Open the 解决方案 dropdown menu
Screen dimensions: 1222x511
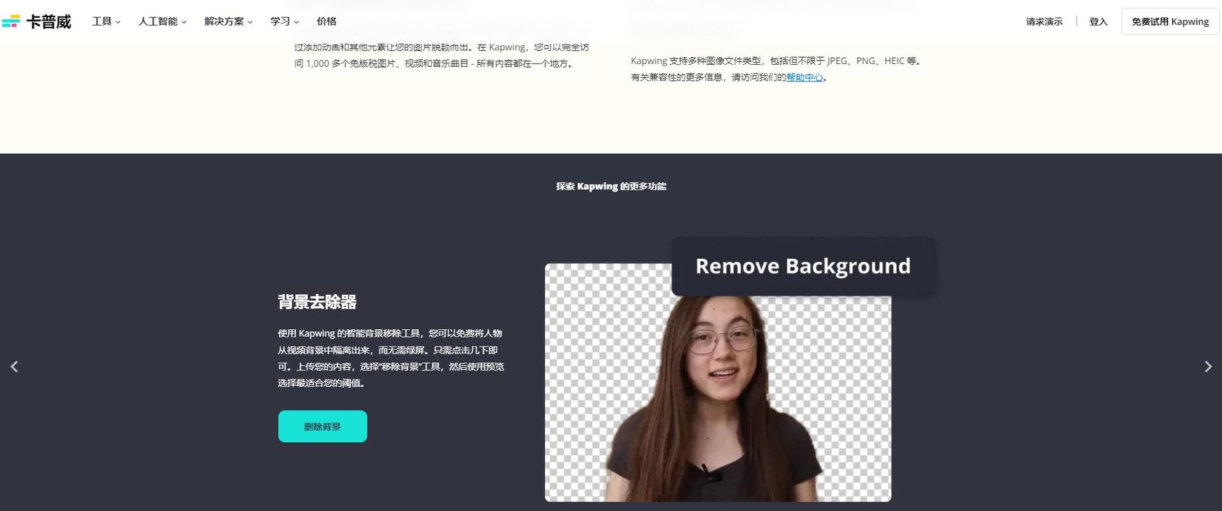pyautogui.click(x=228, y=21)
